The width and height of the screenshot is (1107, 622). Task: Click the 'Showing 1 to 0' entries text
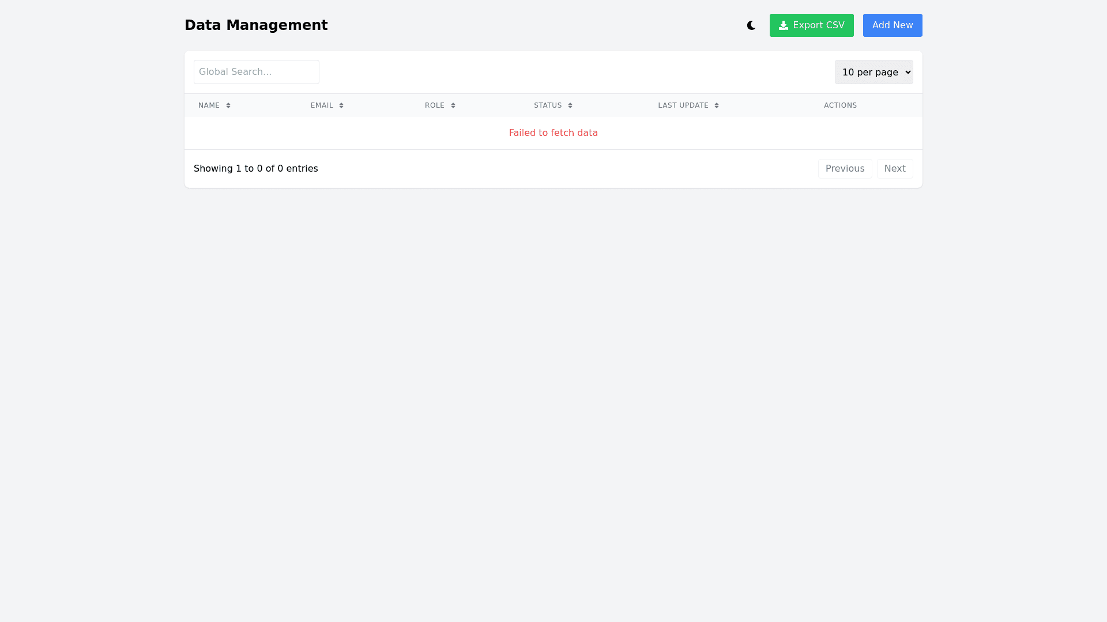point(255,169)
